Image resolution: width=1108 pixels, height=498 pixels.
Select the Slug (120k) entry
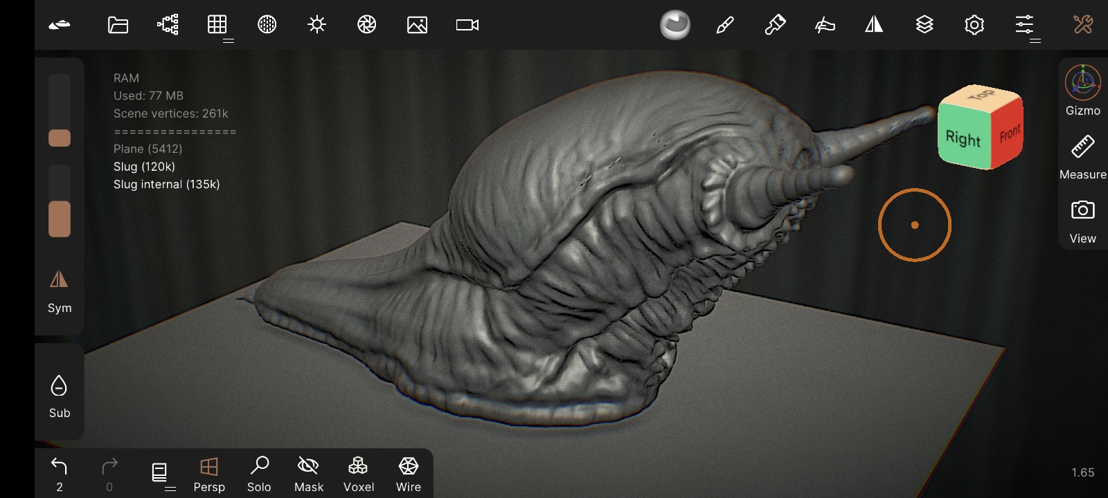(144, 167)
